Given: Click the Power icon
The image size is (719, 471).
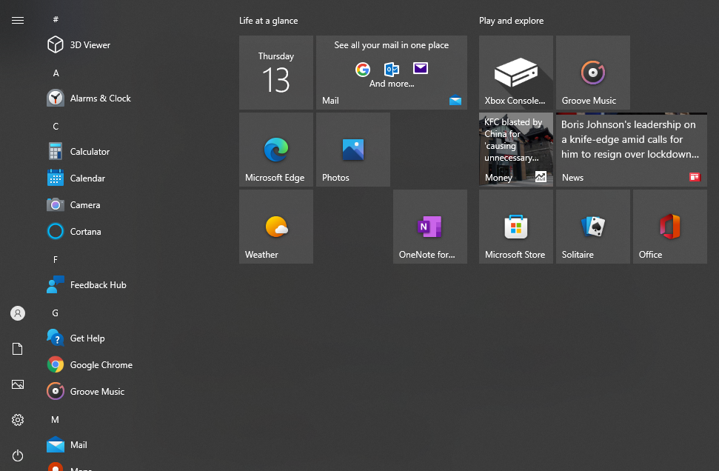Looking at the screenshot, I should [18, 455].
